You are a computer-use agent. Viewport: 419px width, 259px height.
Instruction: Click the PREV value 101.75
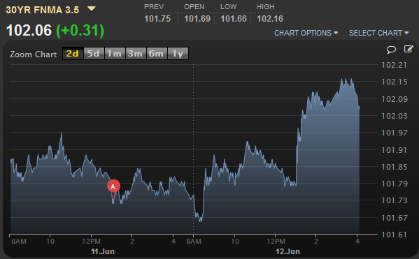tap(157, 19)
